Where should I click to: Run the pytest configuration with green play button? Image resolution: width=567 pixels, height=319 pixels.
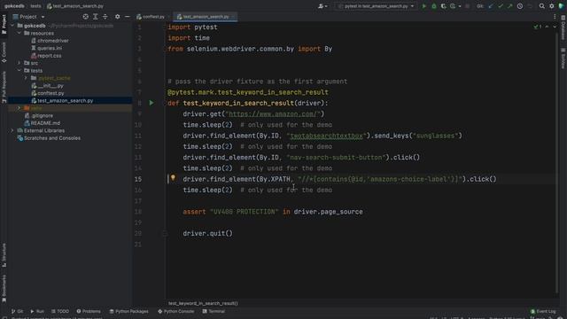(423, 6)
